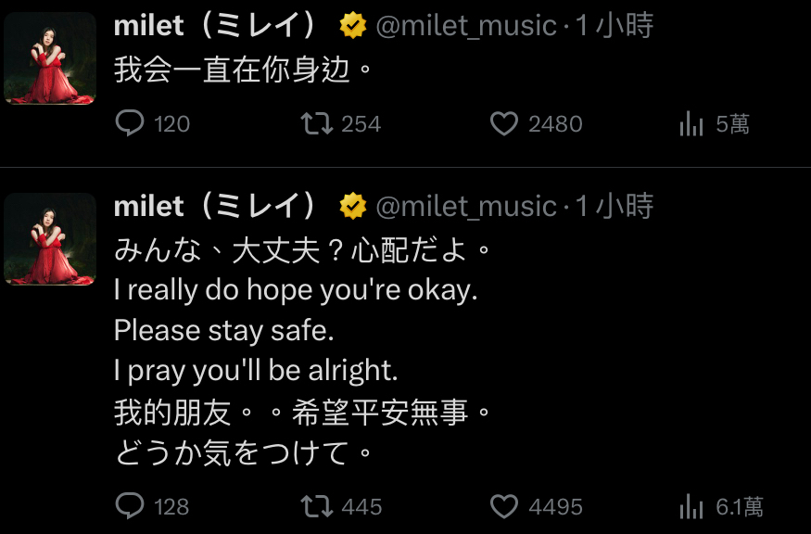This screenshot has width=811, height=534.
Task: Retweet the first tweet with 254 reposts
Action: (x=318, y=123)
